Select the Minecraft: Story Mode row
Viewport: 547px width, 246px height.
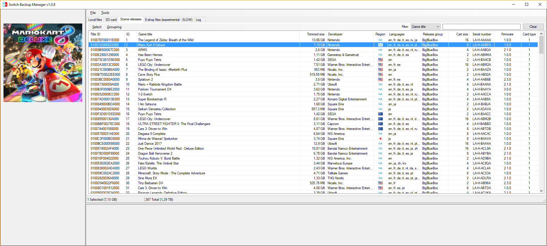click(313, 173)
